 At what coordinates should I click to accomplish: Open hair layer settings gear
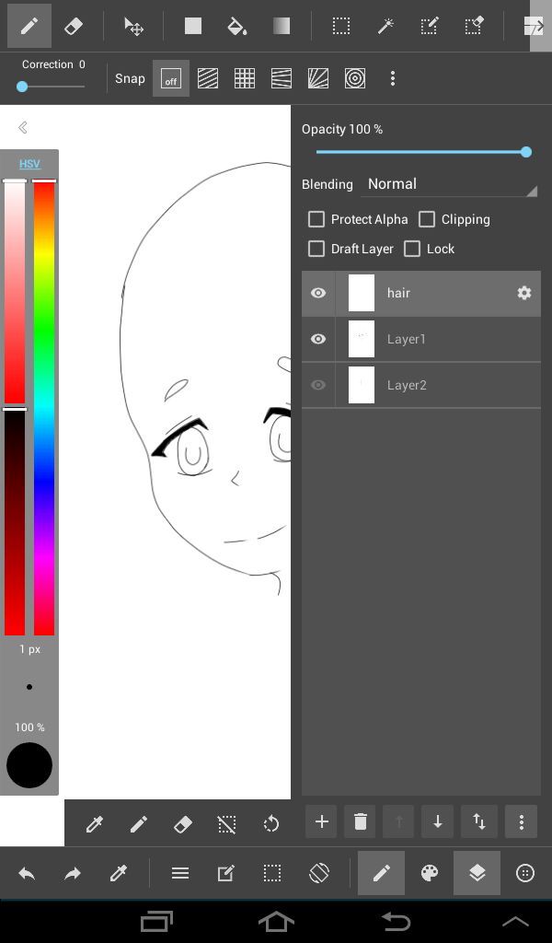pyautogui.click(x=524, y=293)
